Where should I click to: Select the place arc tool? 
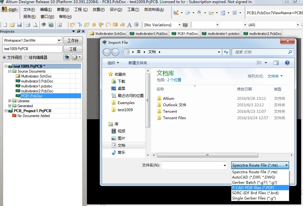point(108,25)
